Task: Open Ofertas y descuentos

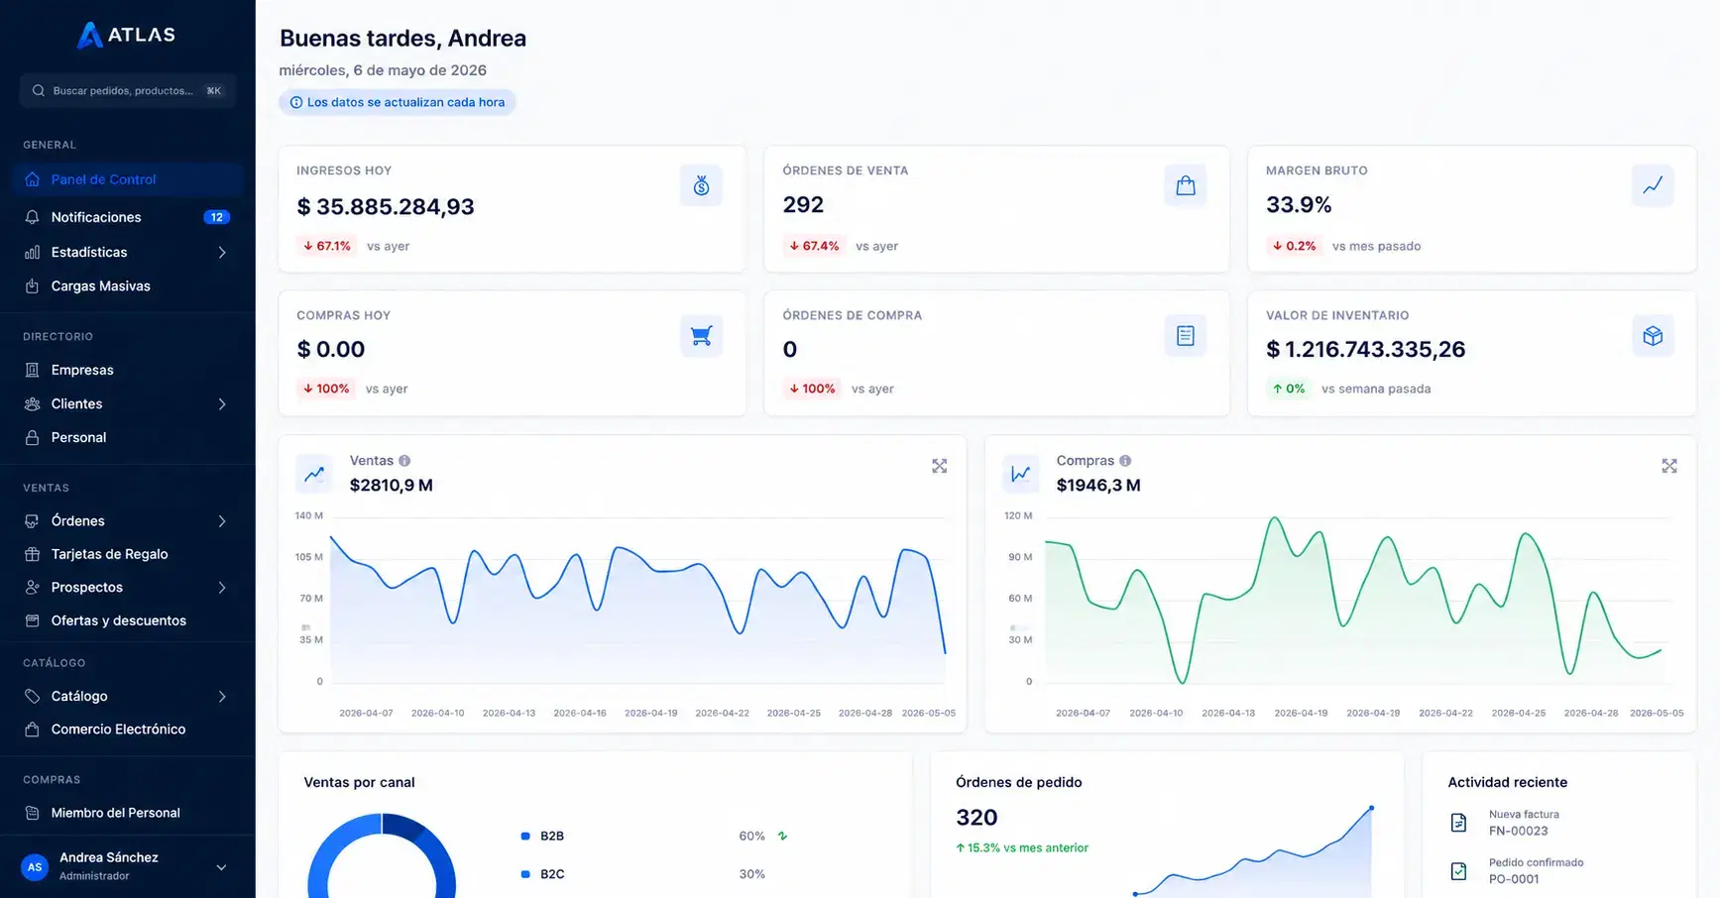Action: point(128,620)
